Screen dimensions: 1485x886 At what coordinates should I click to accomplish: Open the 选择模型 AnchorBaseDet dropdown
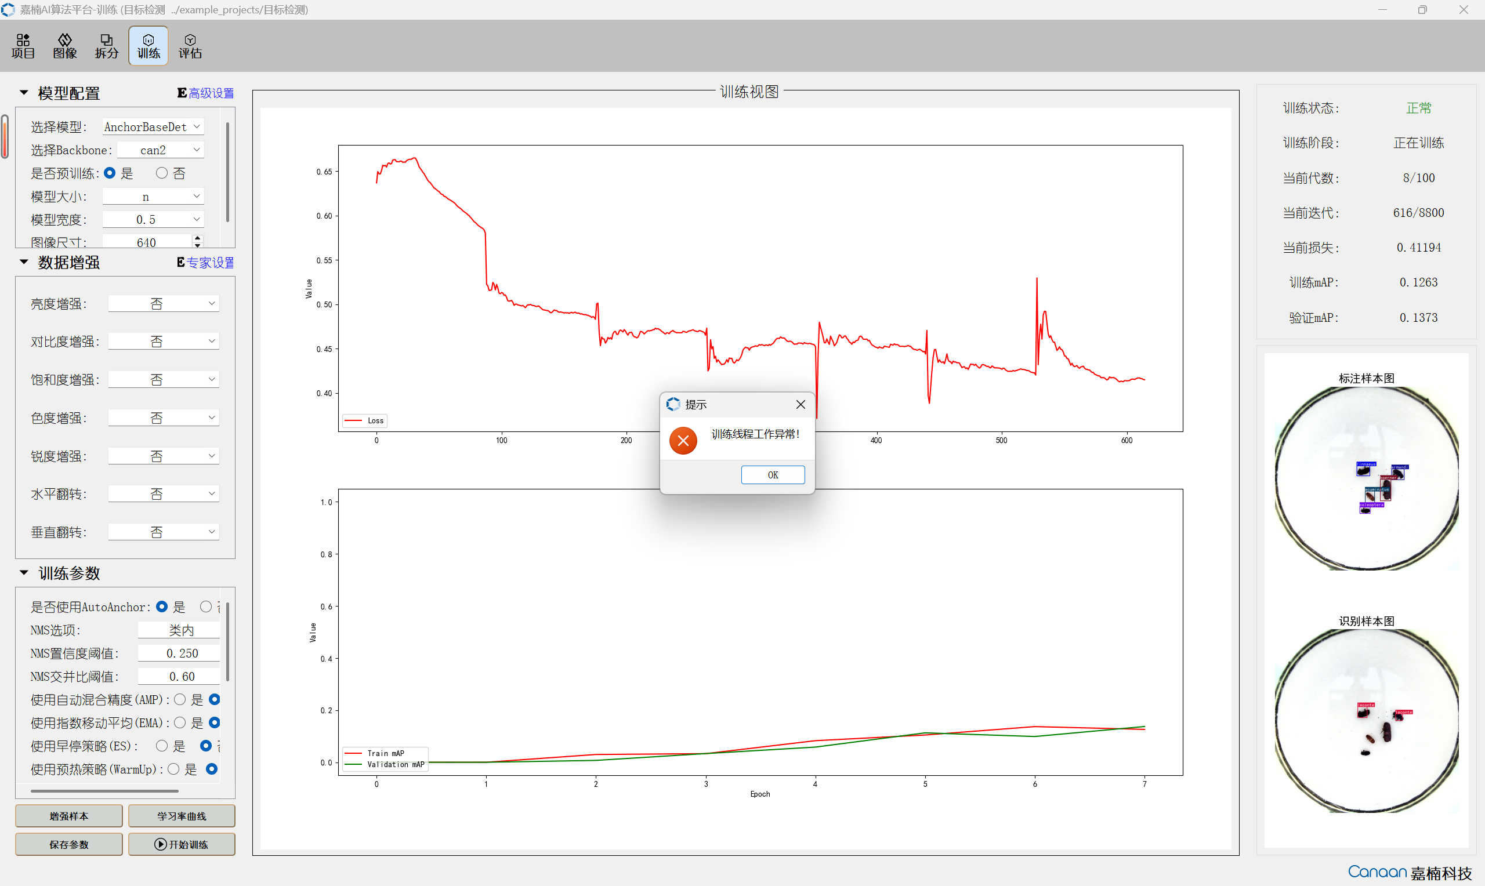[153, 126]
